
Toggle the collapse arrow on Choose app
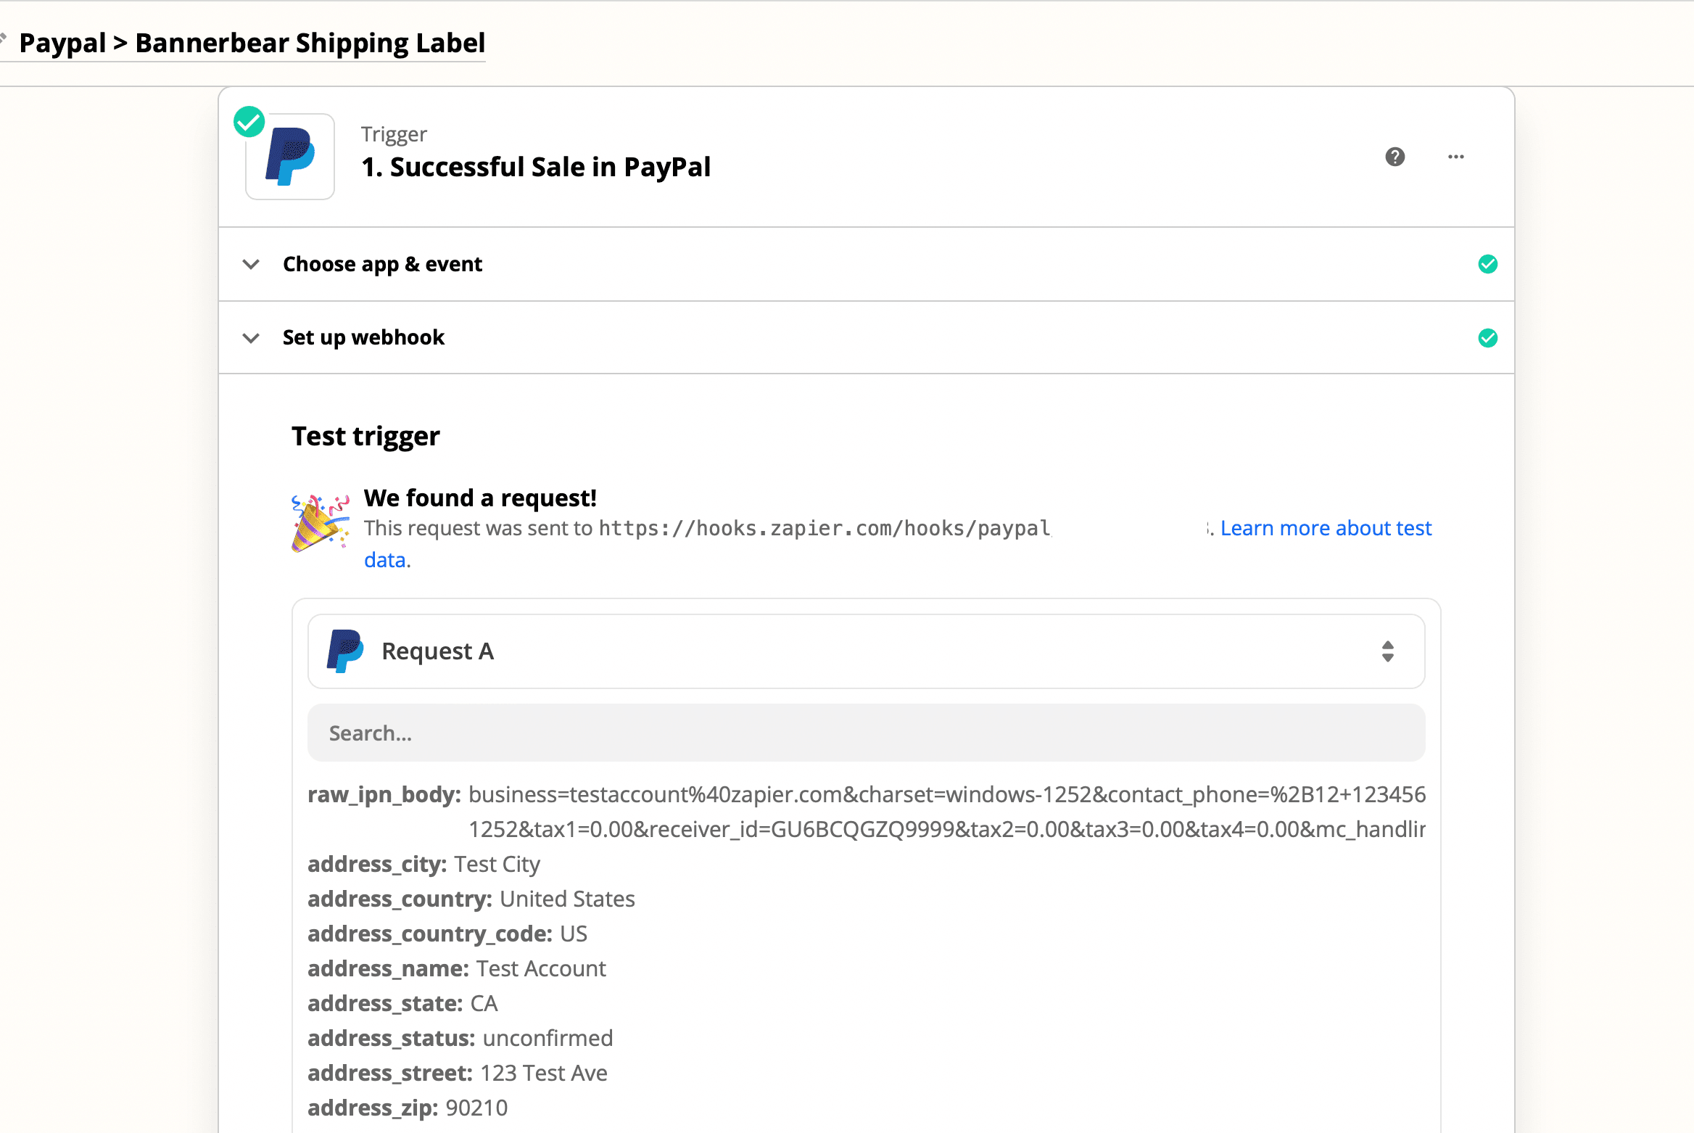[252, 264]
